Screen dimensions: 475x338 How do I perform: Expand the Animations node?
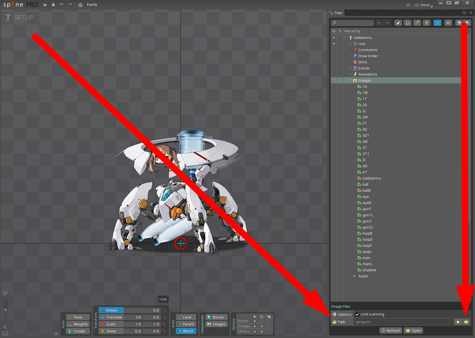[x=350, y=74]
